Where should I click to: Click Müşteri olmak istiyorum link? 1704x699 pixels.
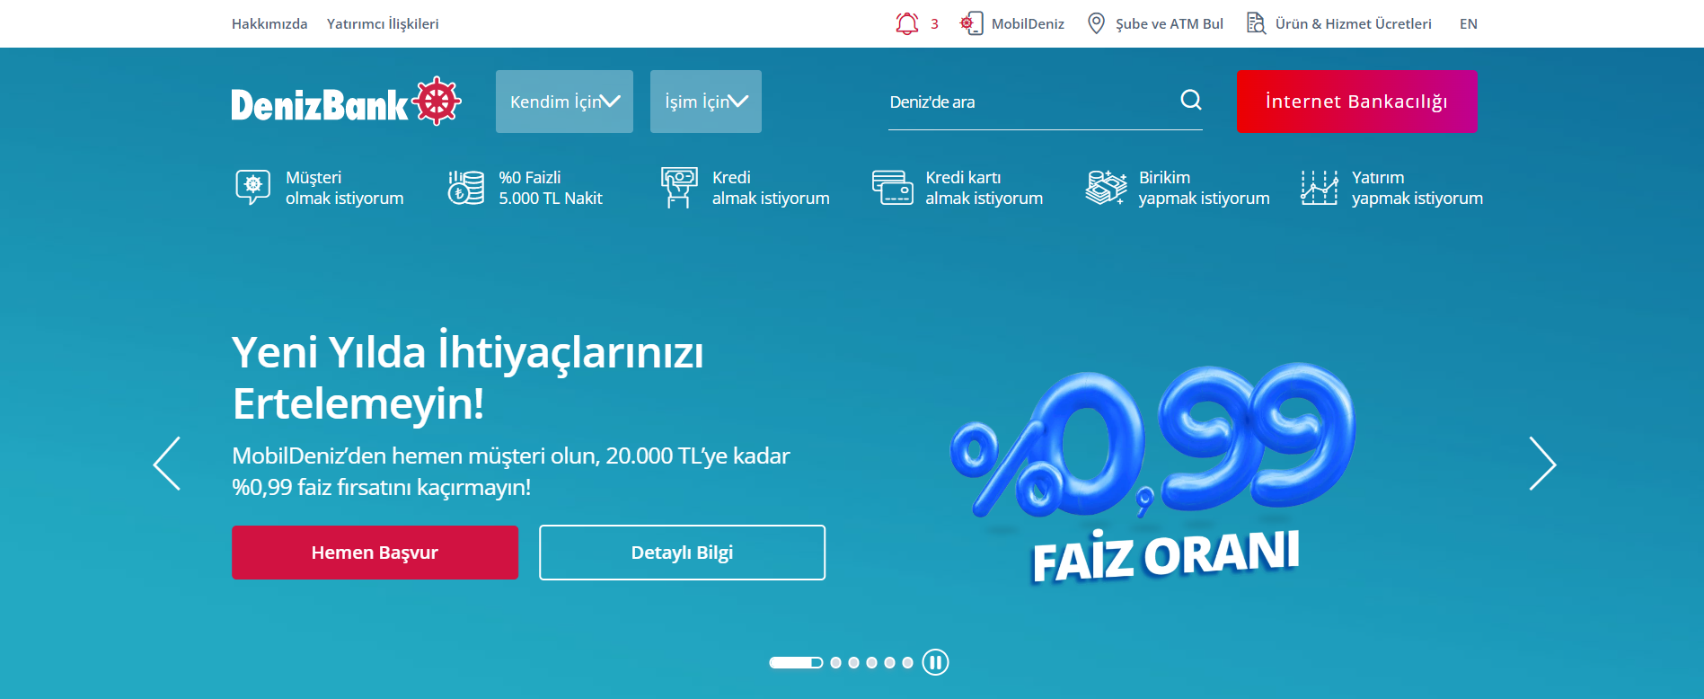click(x=345, y=188)
